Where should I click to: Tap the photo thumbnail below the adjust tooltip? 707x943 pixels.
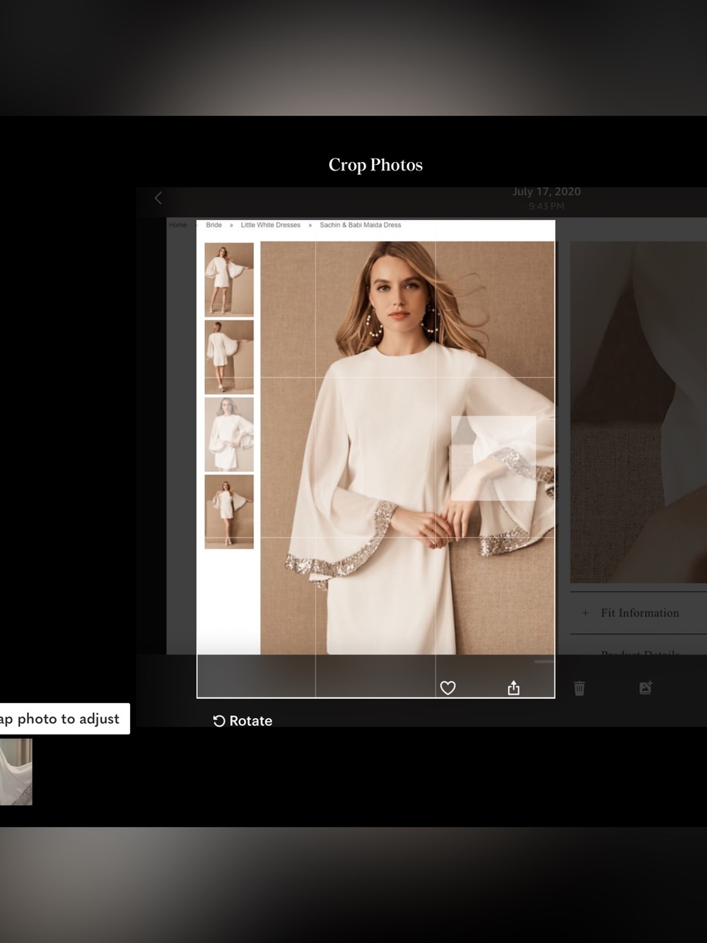pyautogui.click(x=16, y=772)
